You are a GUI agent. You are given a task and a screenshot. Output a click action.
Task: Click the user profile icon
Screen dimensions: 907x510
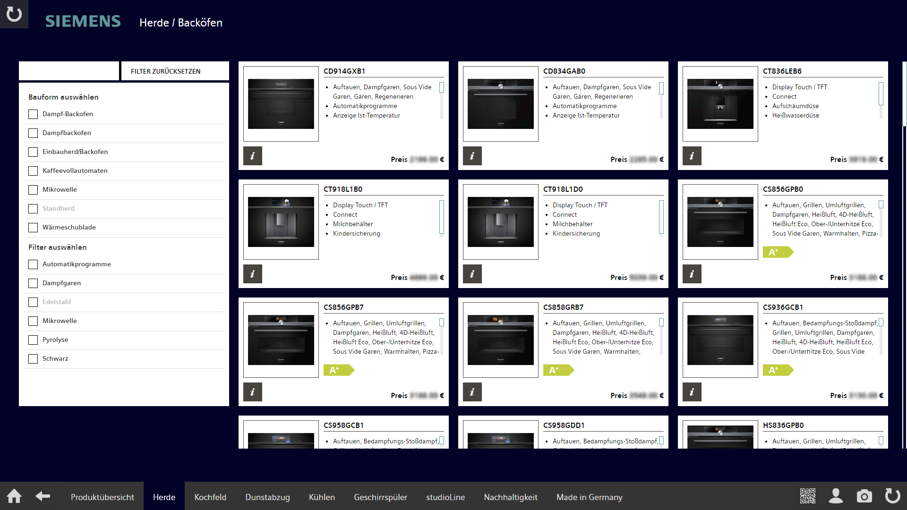click(836, 496)
